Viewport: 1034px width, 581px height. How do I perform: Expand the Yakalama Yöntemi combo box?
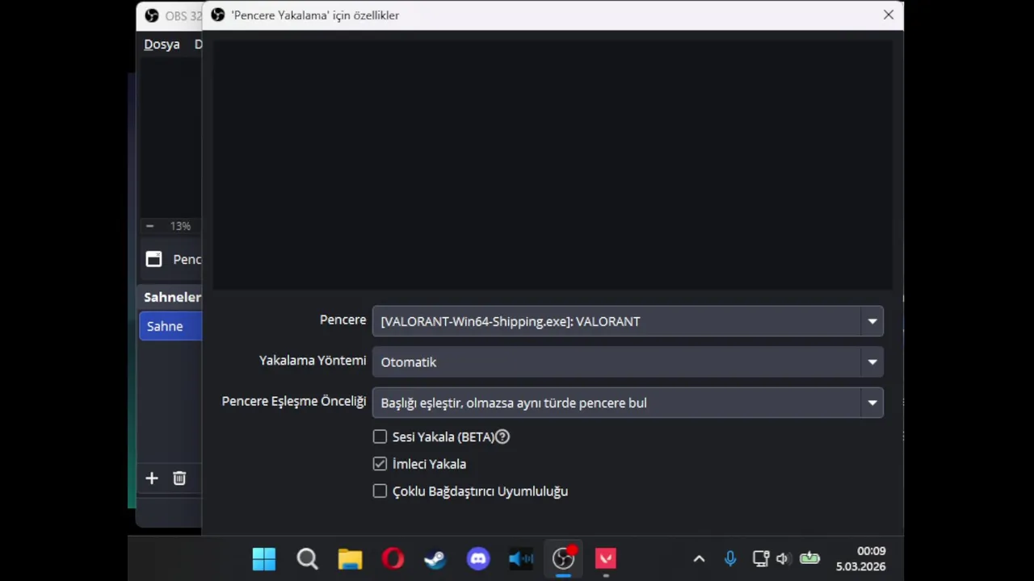pos(628,362)
